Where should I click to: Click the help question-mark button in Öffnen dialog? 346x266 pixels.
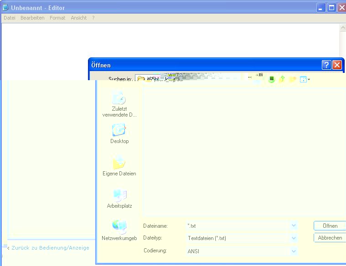[326, 65]
